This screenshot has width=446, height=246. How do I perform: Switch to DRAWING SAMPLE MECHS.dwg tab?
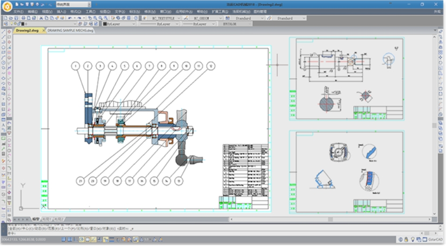tap(70, 31)
